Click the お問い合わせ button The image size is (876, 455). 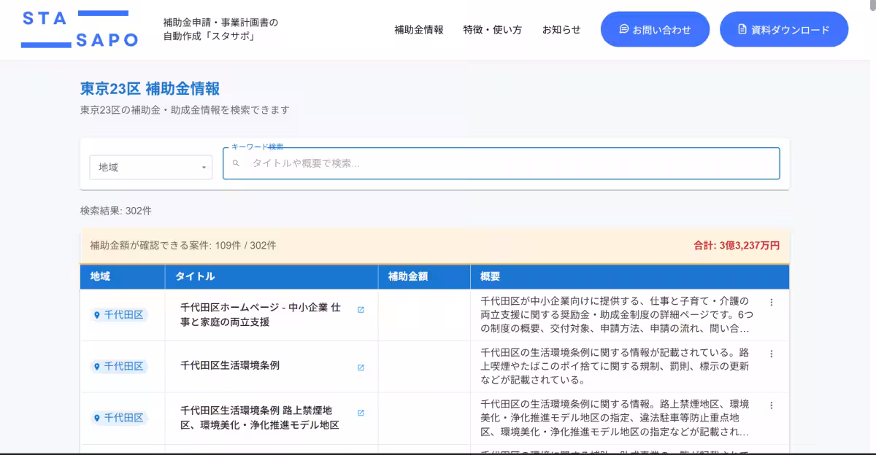[x=655, y=29]
